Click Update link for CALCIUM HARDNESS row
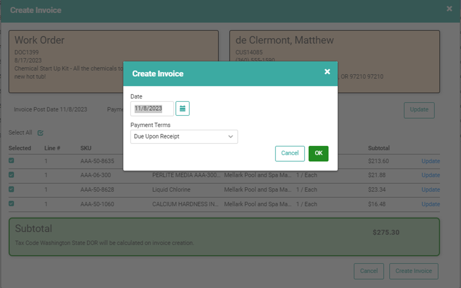Image resolution: width=461 pixels, height=288 pixels. (430, 204)
